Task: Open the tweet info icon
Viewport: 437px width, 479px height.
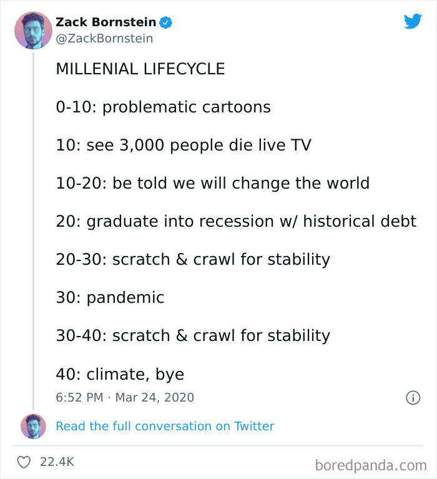Action: click(x=413, y=397)
